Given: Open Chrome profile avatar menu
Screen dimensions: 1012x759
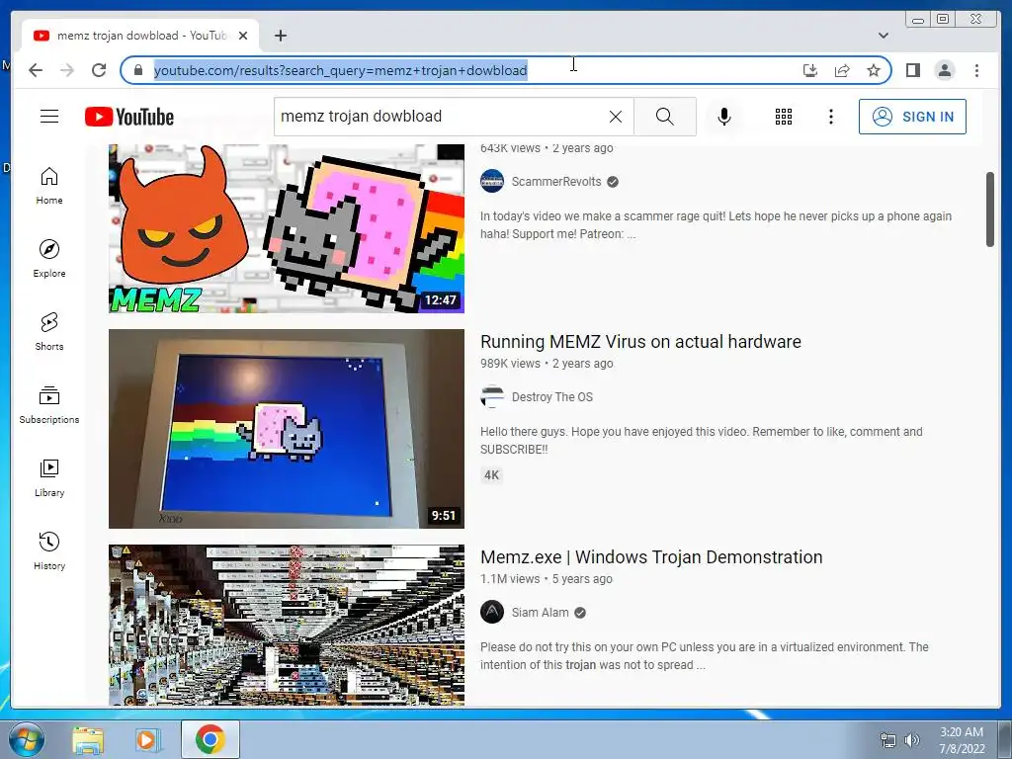Looking at the screenshot, I should click(x=944, y=70).
